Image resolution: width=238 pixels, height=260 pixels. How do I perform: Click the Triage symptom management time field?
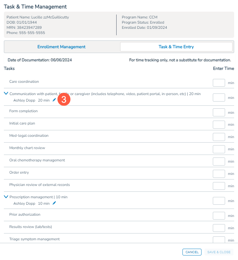219,240
